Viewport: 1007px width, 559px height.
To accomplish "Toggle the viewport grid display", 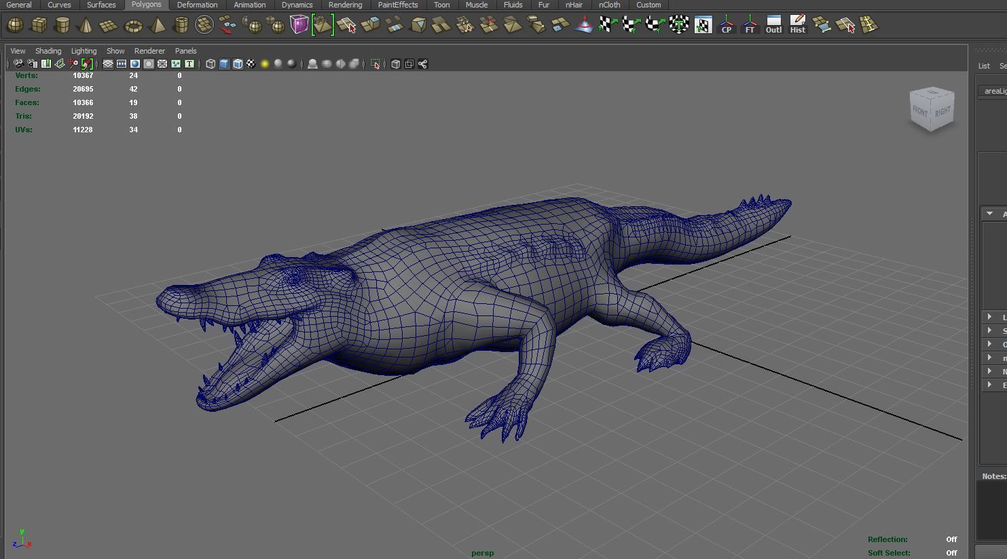I will 108,64.
